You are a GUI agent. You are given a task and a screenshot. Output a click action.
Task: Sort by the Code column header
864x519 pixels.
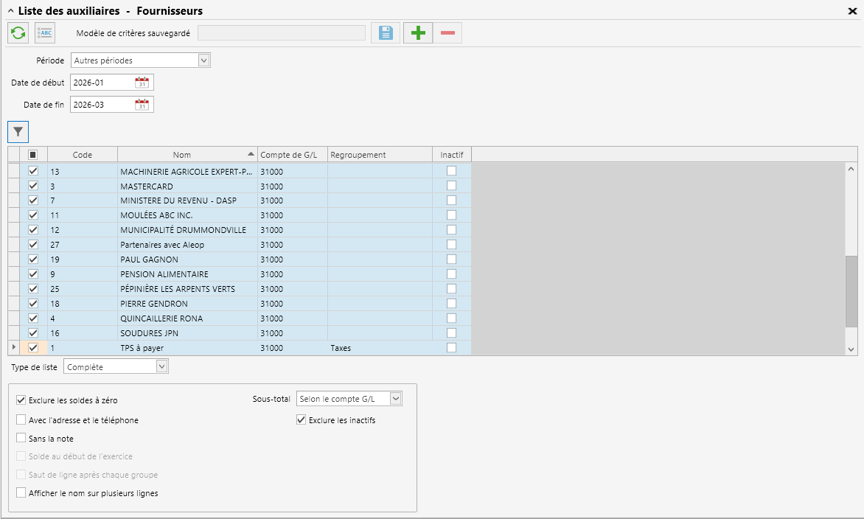click(83, 155)
